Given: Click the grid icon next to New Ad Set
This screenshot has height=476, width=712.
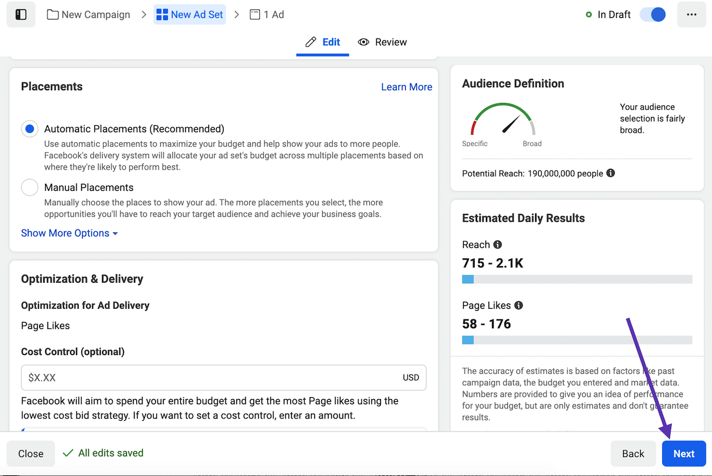Looking at the screenshot, I should point(161,14).
